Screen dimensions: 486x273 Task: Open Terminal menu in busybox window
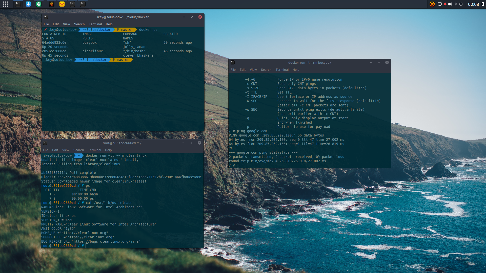[x=282, y=70]
